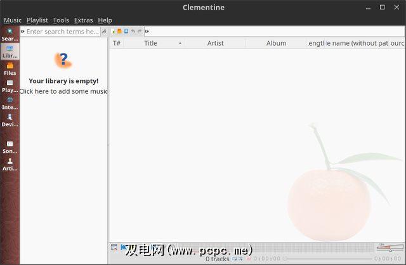Click the repeat mode icon
The image size is (406, 265).
pos(235,259)
